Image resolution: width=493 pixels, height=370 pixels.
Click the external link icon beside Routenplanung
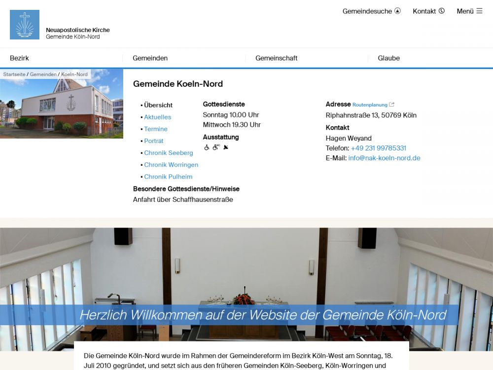(x=392, y=105)
